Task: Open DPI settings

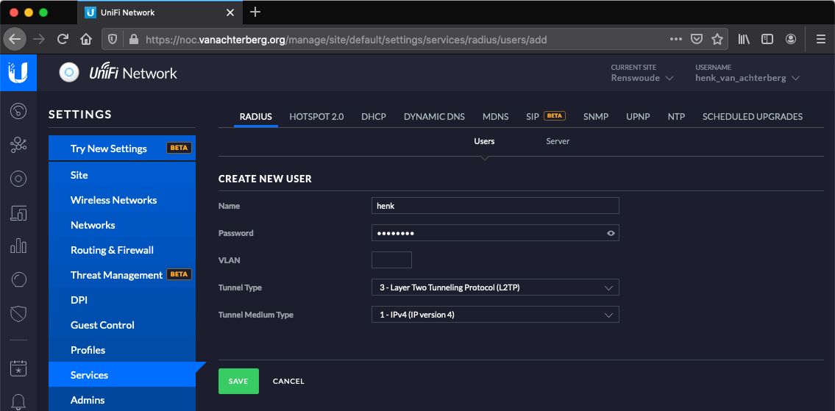Action: point(122,300)
